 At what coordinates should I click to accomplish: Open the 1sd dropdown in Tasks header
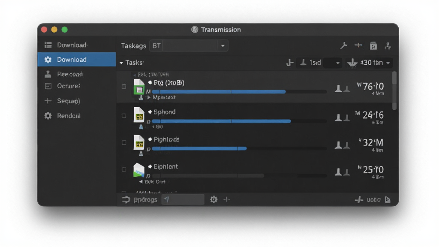[x=338, y=63]
